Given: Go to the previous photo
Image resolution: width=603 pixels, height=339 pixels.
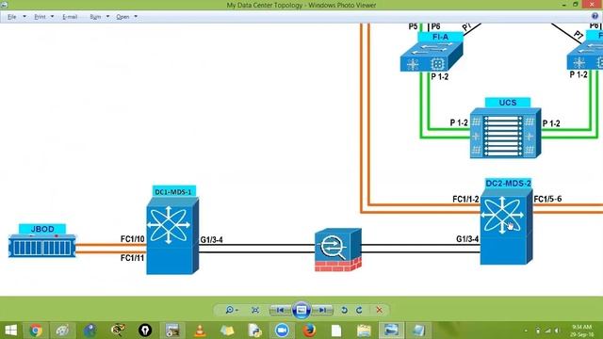Looking at the screenshot, I should [280, 310].
